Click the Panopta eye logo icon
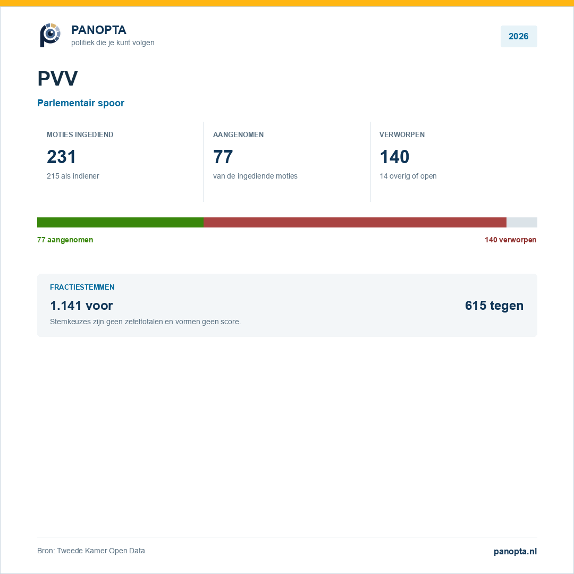Viewport: 574px width, 574px height. [50, 35]
